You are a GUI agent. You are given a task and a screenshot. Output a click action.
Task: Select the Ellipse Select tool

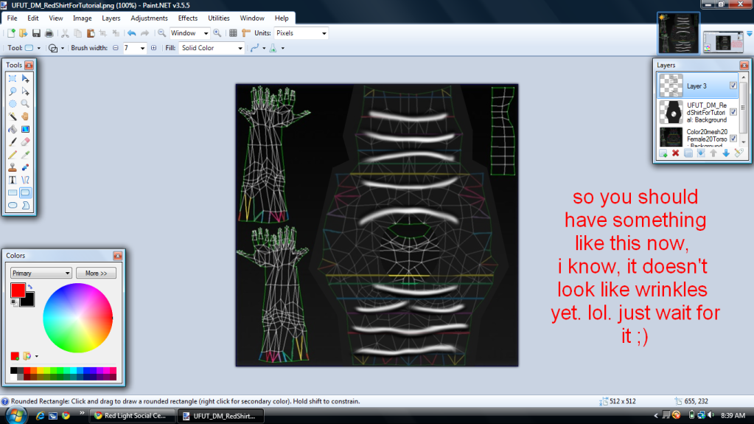(x=13, y=103)
